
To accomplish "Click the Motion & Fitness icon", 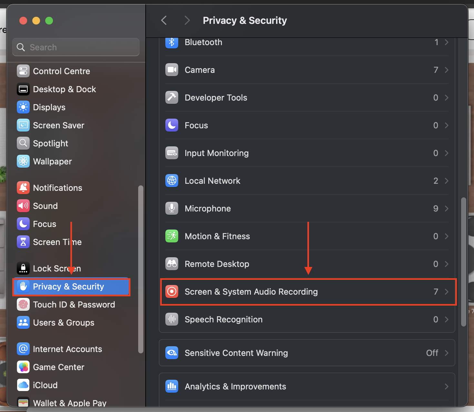I will coord(172,236).
